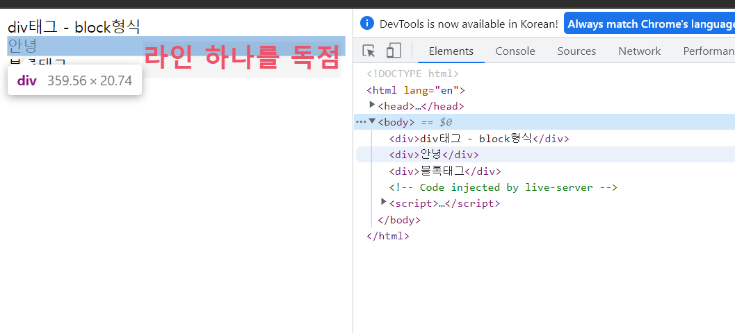735x333 pixels.
Task: Click the info icon in DevTools notification
Action: click(367, 24)
